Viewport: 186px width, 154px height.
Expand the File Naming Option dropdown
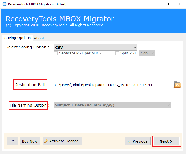tap(112, 105)
